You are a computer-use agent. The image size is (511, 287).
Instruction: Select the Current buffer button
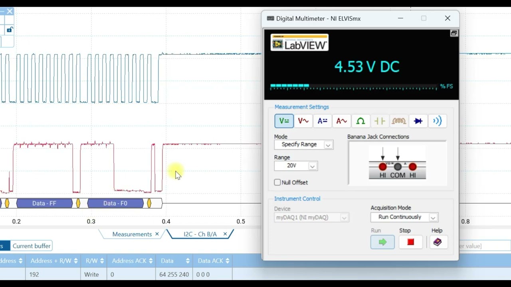pos(32,246)
